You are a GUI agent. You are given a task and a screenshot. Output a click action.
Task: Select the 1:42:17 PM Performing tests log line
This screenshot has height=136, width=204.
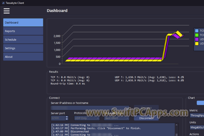click(x=96, y=128)
